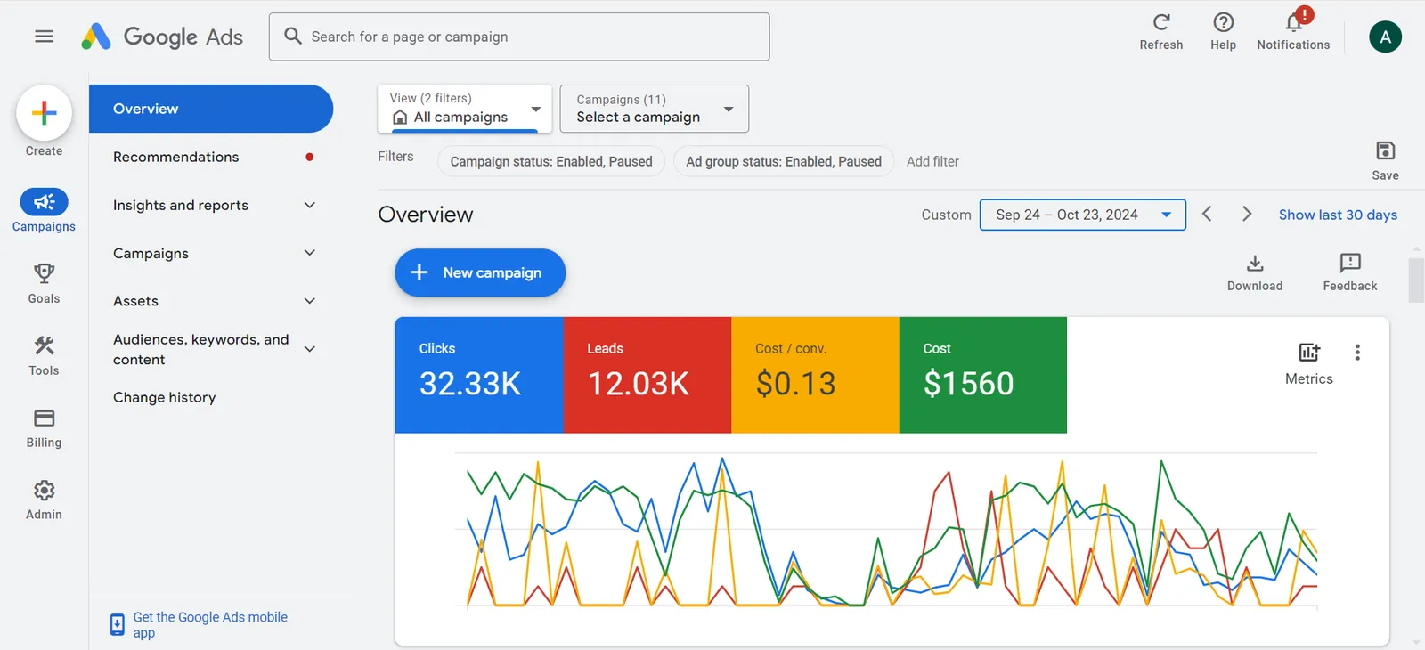Open the Metrics chart icon

tap(1309, 352)
